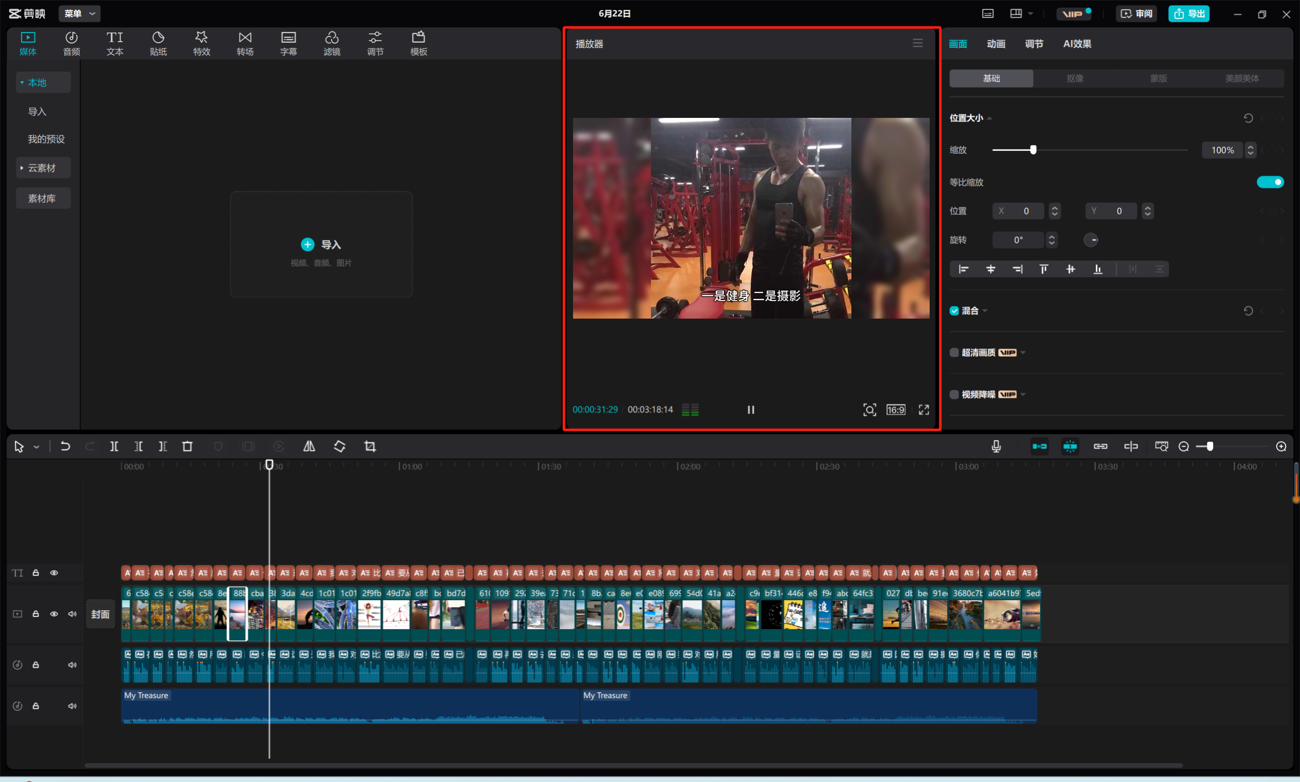This screenshot has height=782, width=1300.
Task: Enable the 超清画质 checkbox
Action: tap(954, 353)
